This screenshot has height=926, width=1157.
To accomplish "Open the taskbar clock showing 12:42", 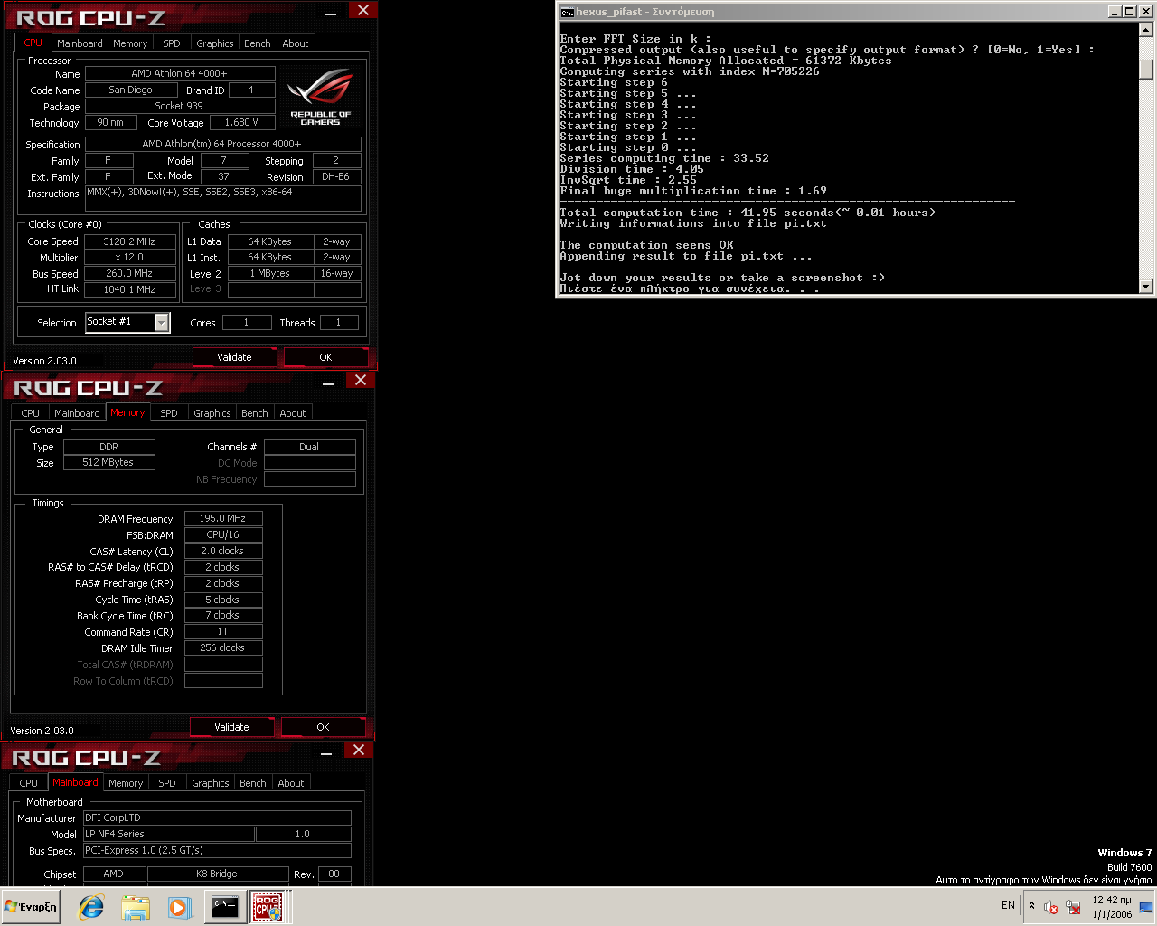I will click(1112, 907).
